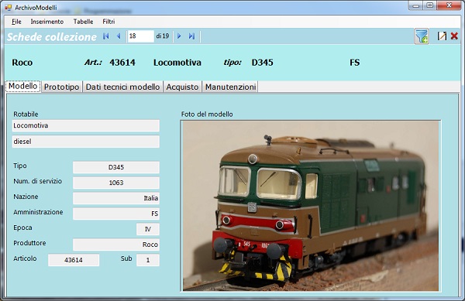The width and height of the screenshot is (465, 301).
Task: Open the Inserimento menu
Action: click(46, 22)
